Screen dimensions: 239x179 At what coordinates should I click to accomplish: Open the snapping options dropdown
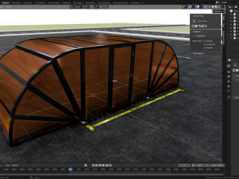point(97,7)
